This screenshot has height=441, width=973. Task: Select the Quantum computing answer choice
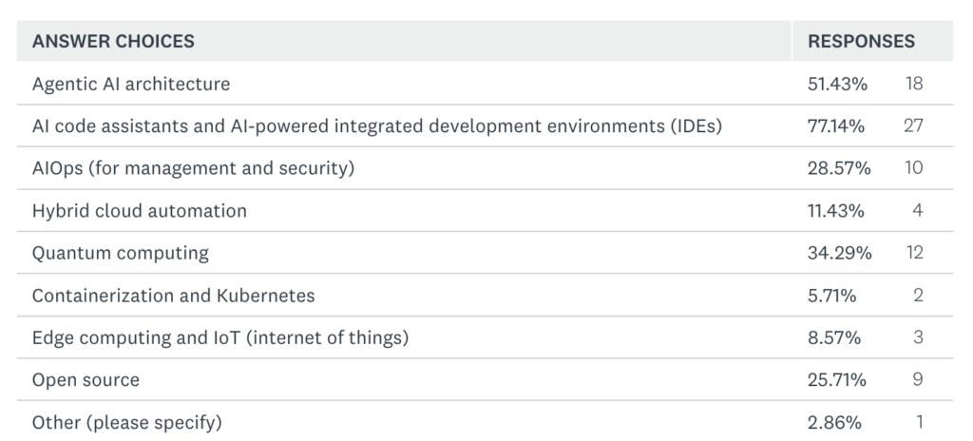point(121,253)
